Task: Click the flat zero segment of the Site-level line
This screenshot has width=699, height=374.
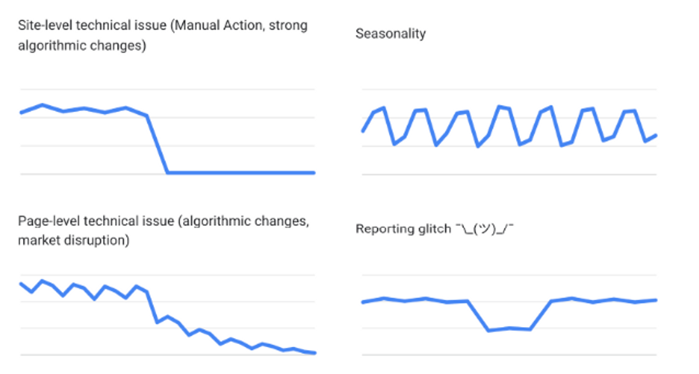Action: click(240, 173)
